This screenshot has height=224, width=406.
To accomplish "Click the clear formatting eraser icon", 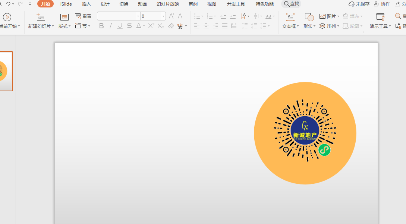I will 171,26.
